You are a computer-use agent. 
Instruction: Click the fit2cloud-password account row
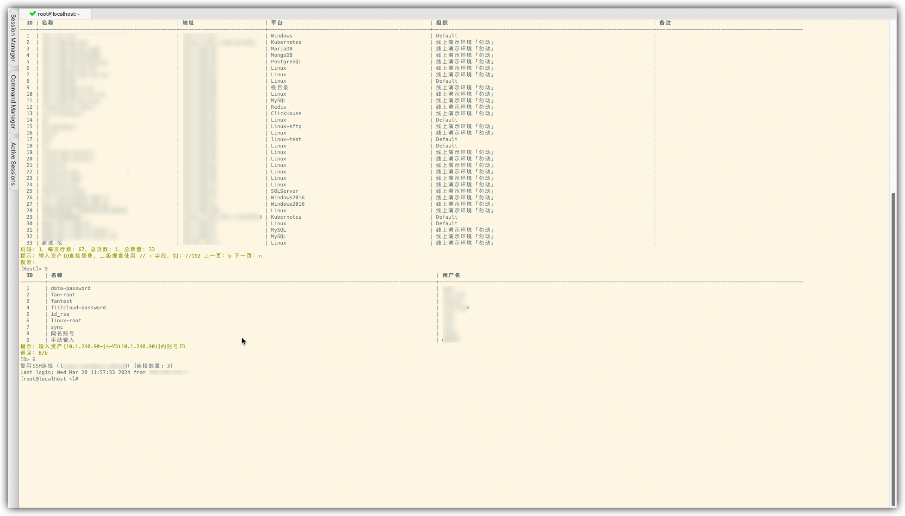(78, 307)
